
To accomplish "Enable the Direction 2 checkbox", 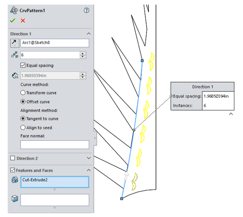I will pyautogui.click(x=13, y=158).
